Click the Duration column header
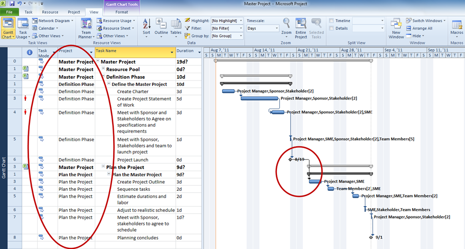This screenshot has width=465, height=249. [188, 52]
